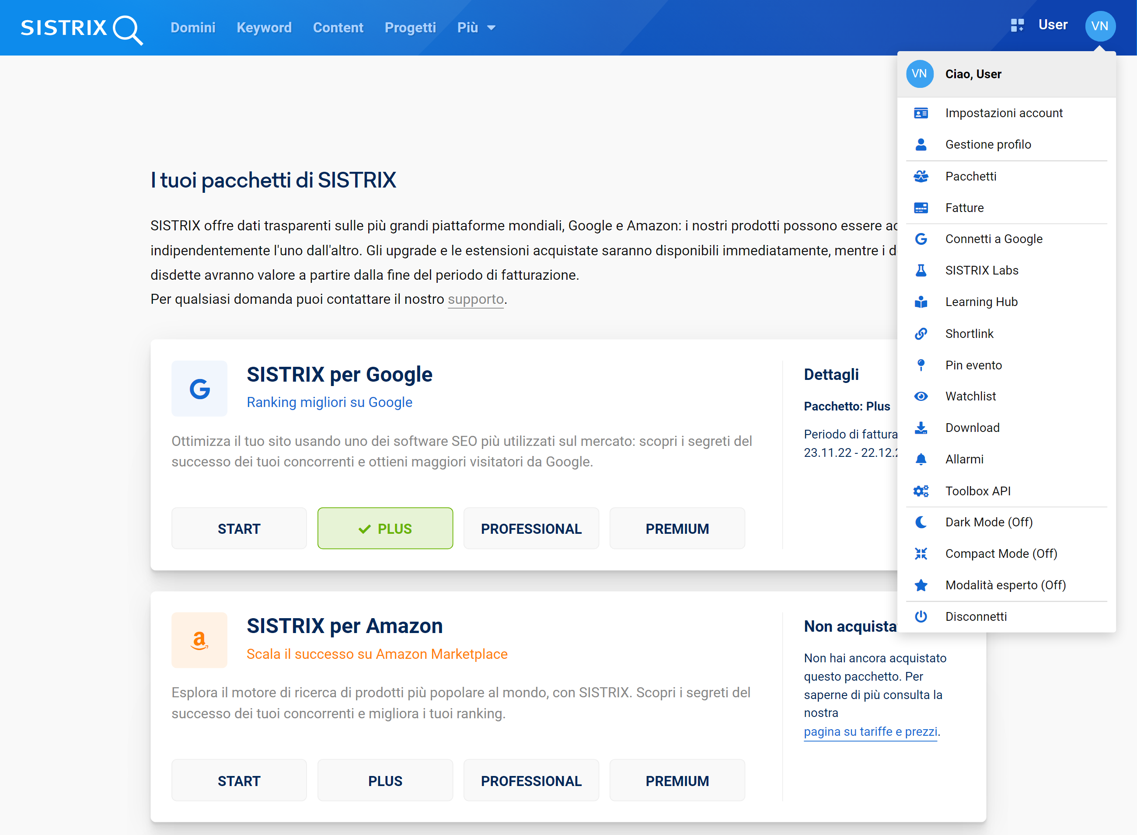
Task: Choose PROFESSIONAL package for Google
Action: pos(531,529)
